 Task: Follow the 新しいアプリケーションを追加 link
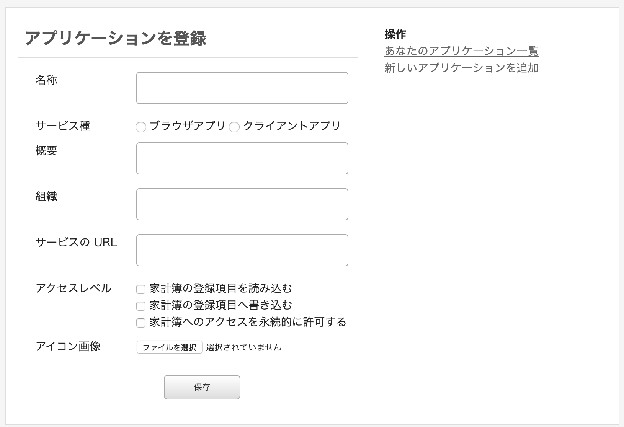pyautogui.click(x=461, y=68)
